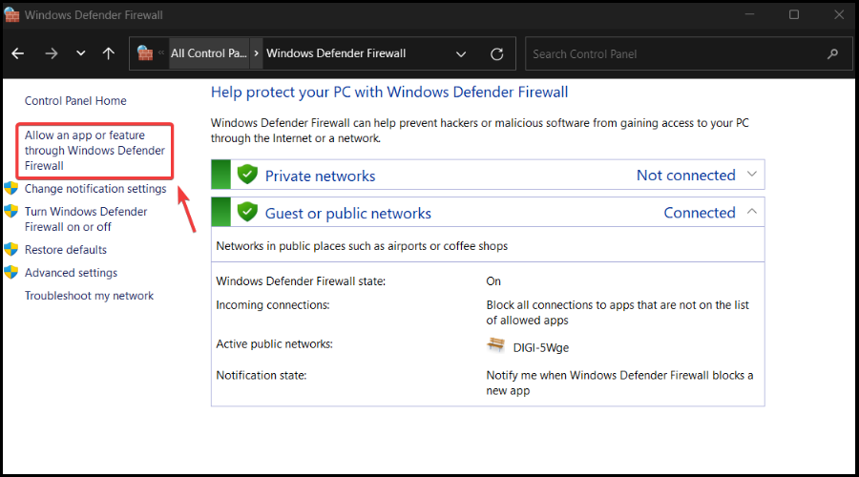Open Allow an app or feature link
Viewport: 859px width, 477px height.
click(x=94, y=151)
